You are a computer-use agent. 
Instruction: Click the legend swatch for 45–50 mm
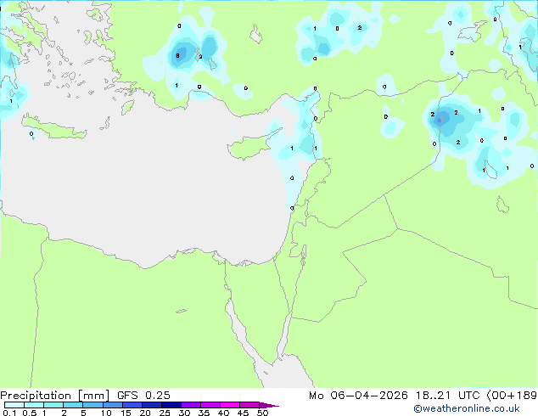coord(249,405)
